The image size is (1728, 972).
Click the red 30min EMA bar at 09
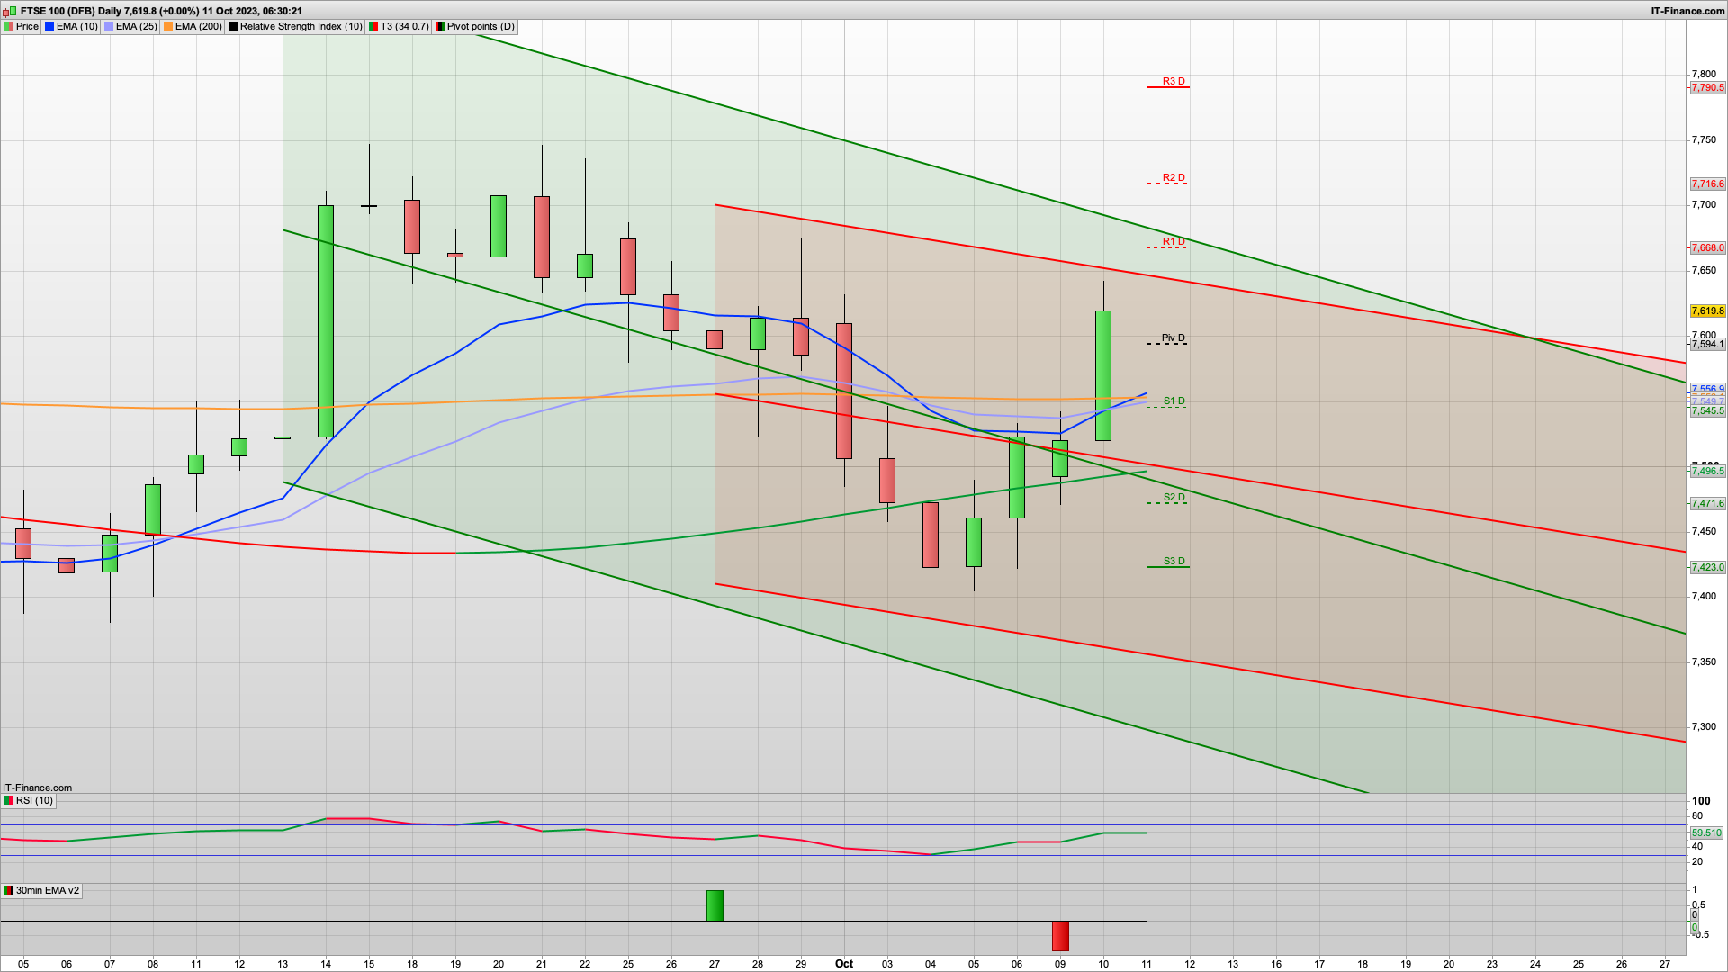pos(1060,936)
